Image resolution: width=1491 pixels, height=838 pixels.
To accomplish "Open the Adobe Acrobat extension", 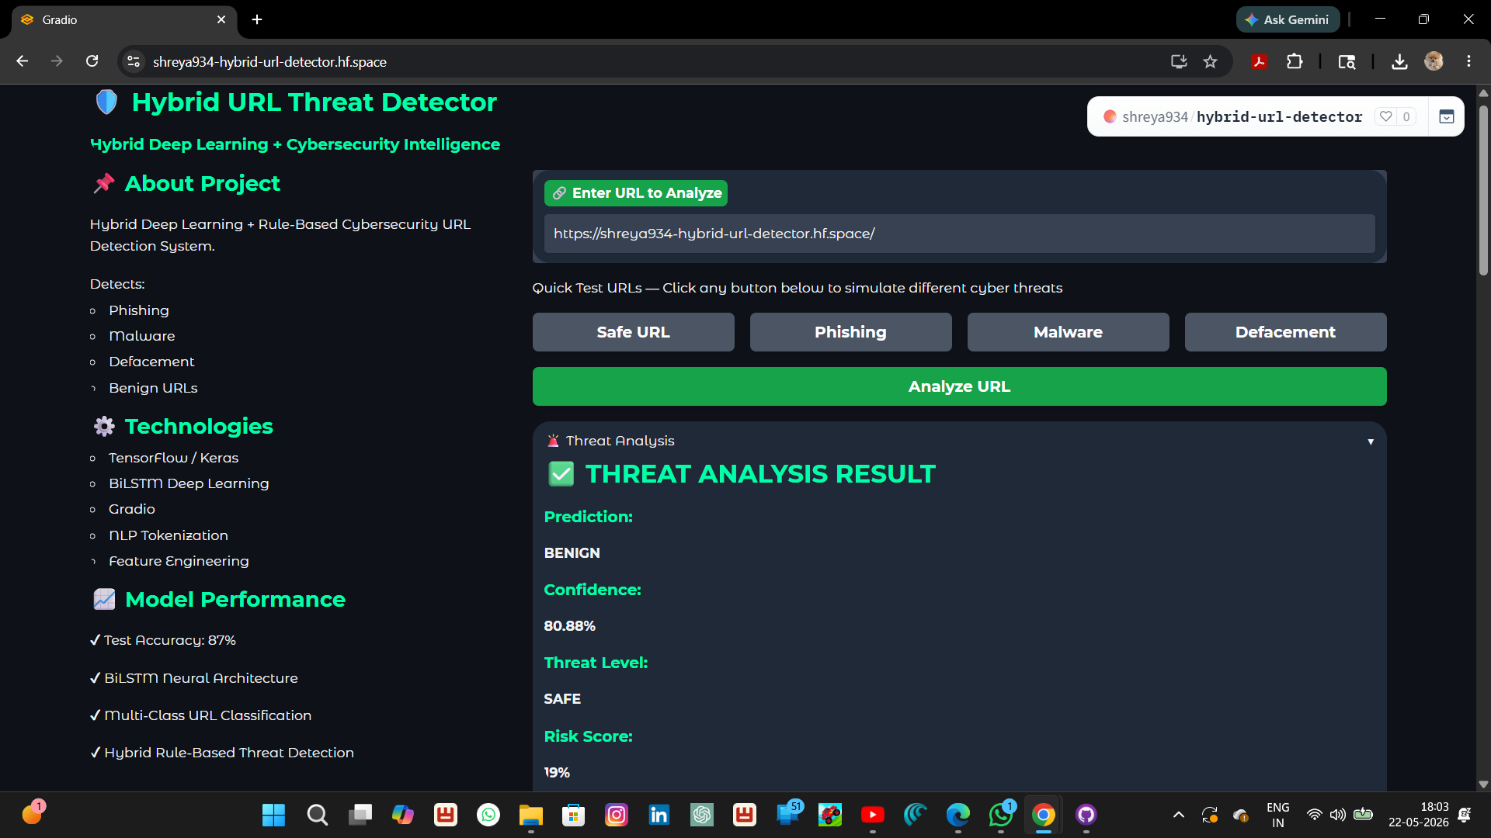I will coord(1259,61).
